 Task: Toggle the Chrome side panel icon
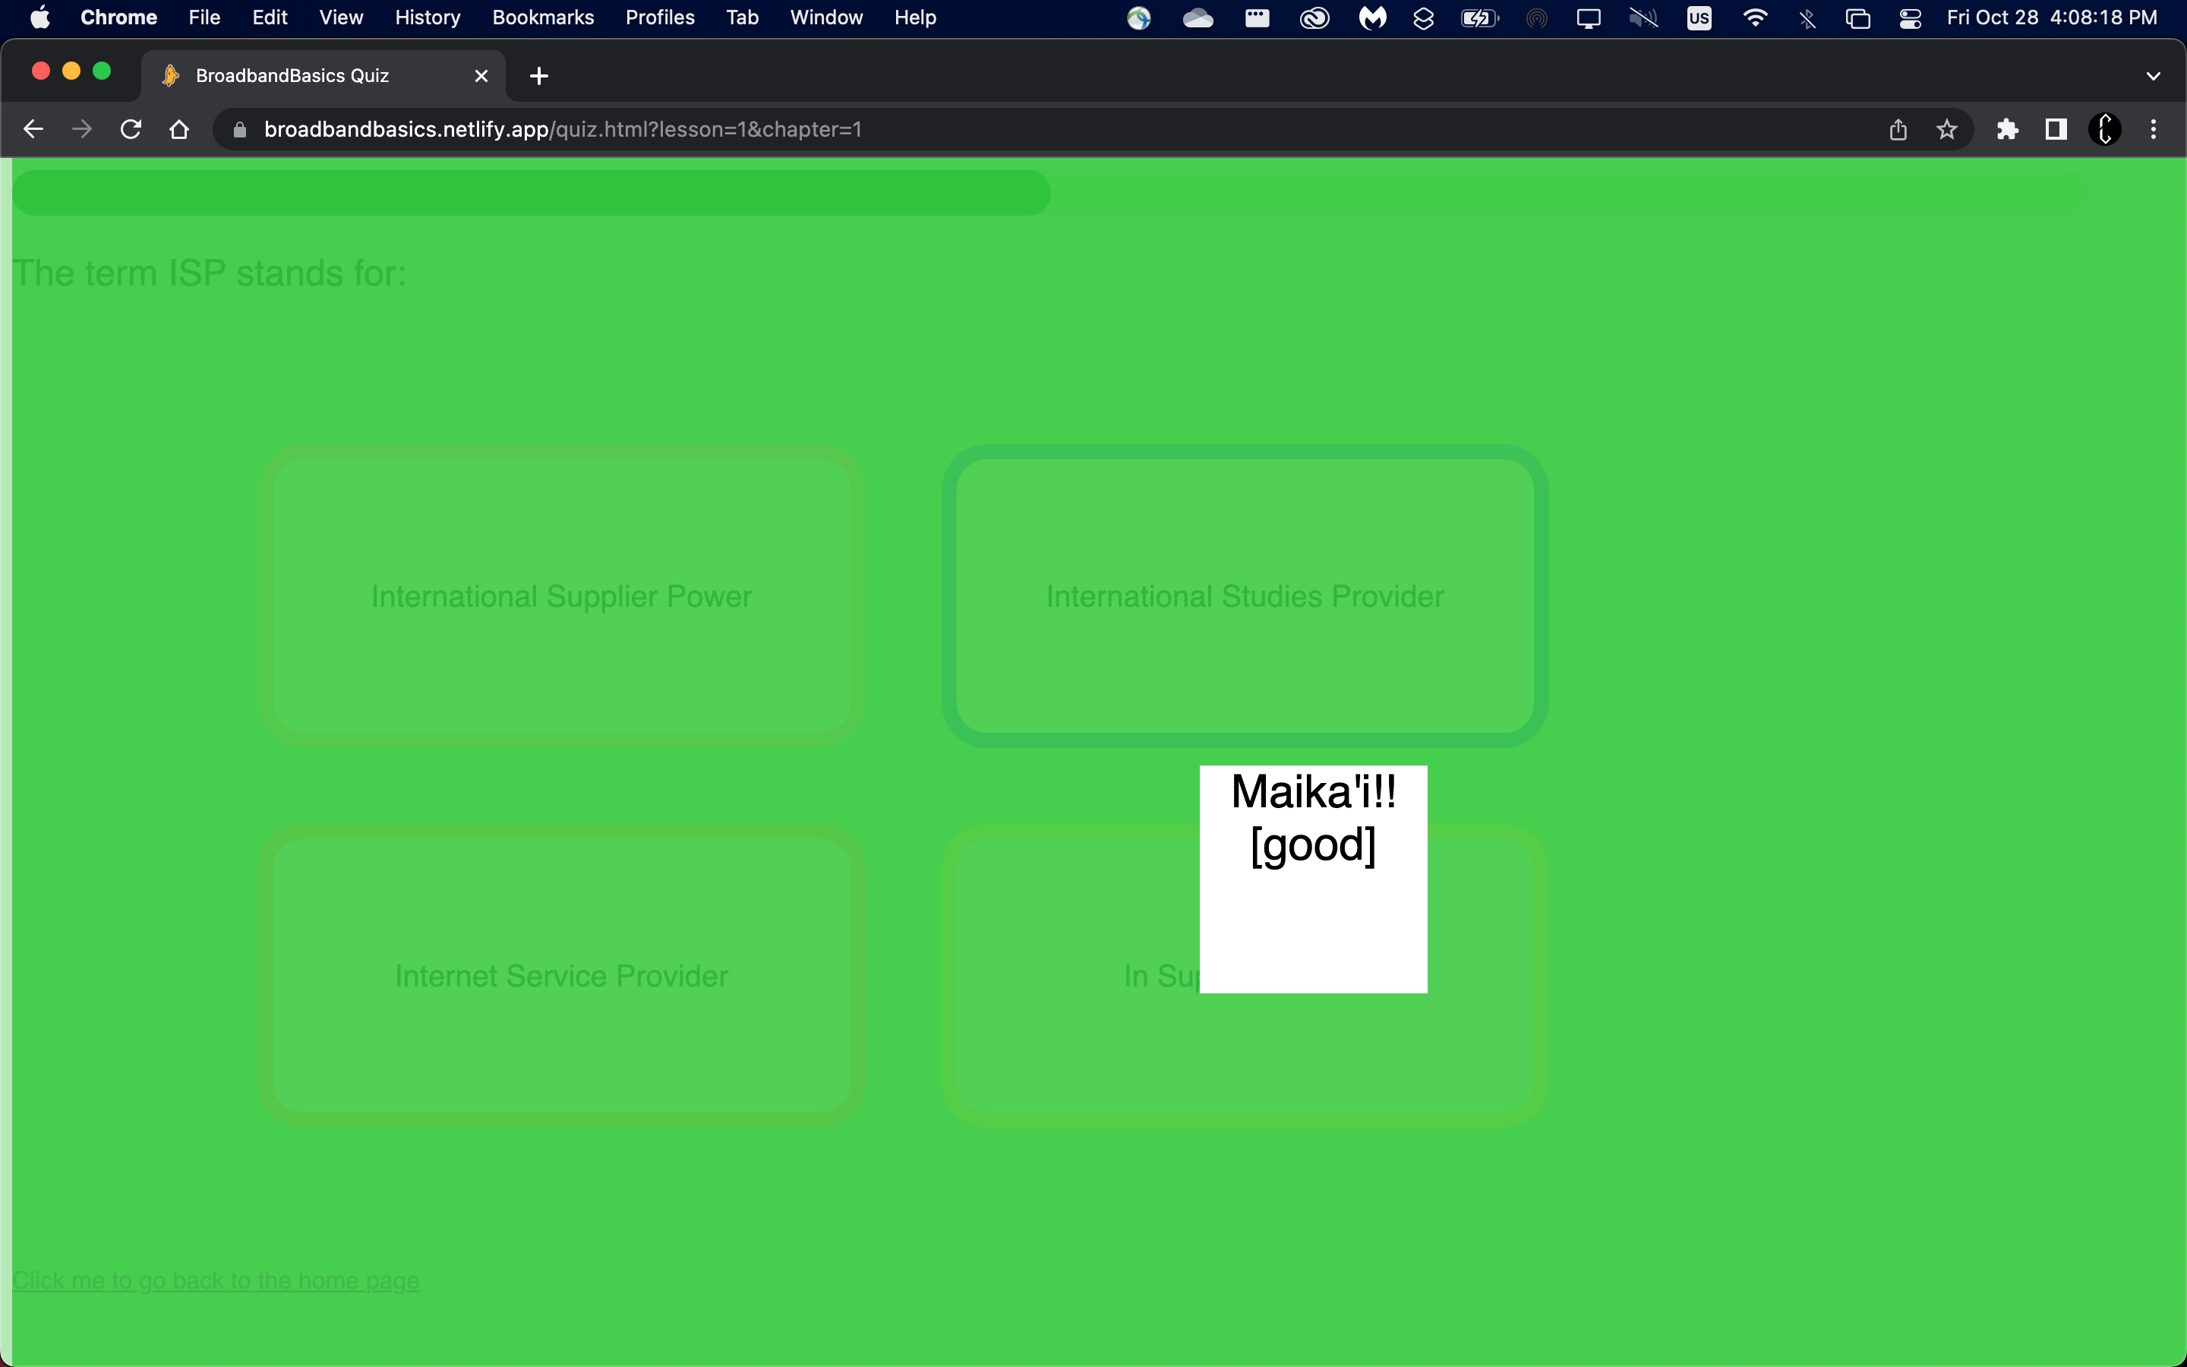pyautogui.click(x=2056, y=129)
